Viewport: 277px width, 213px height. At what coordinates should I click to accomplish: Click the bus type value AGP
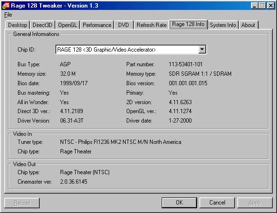65,64
